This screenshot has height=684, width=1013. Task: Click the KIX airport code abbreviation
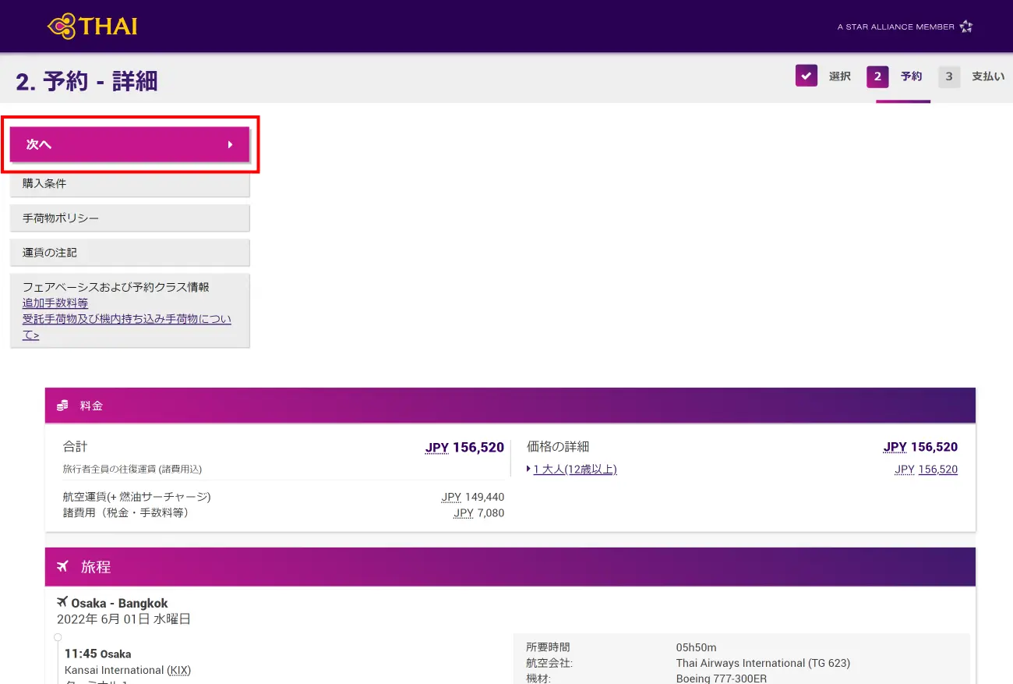(178, 670)
